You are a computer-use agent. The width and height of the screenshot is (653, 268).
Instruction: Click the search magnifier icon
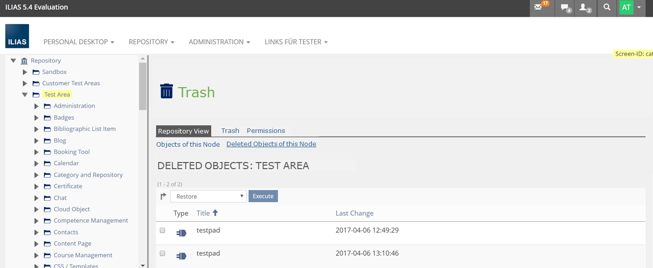click(607, 8)
